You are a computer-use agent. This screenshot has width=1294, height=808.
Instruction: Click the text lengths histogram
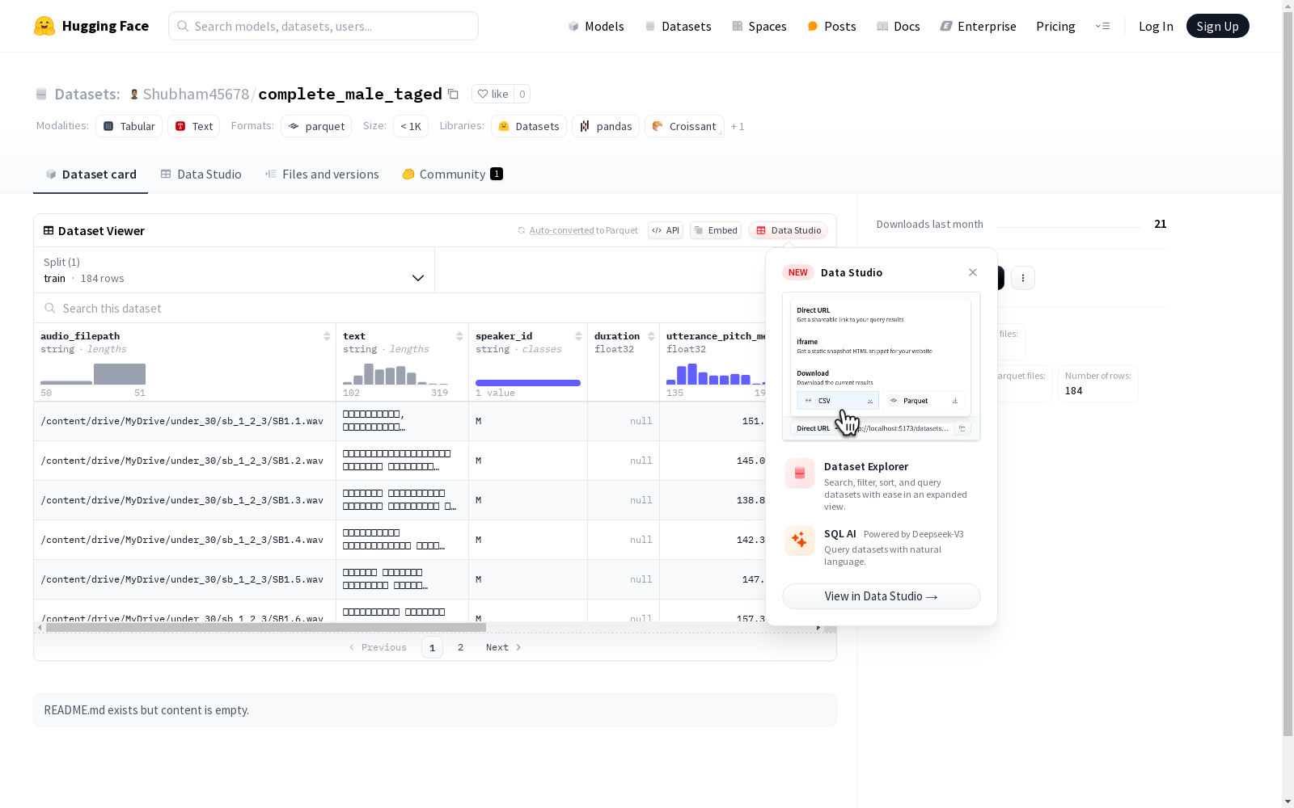[x=395, y=374]
